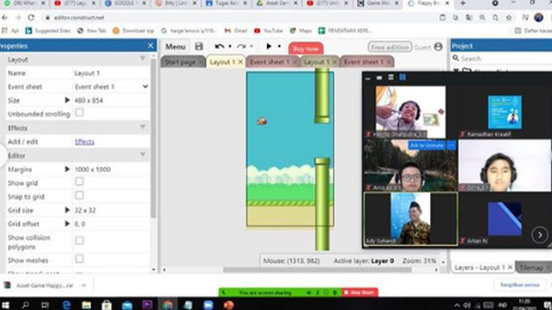Click the Undo arrow icon
Viewport: 552px width, 310px height.
pyautogui.click(x=220, y=47)
